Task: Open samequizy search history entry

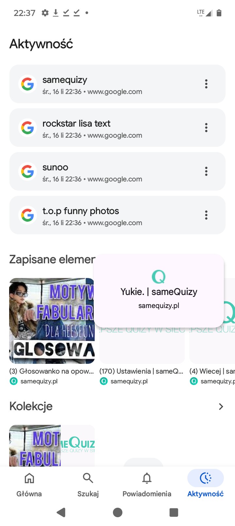Action: coord(117,84)
